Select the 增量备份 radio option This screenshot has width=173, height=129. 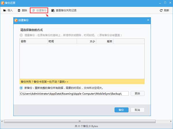coord(21,35)
